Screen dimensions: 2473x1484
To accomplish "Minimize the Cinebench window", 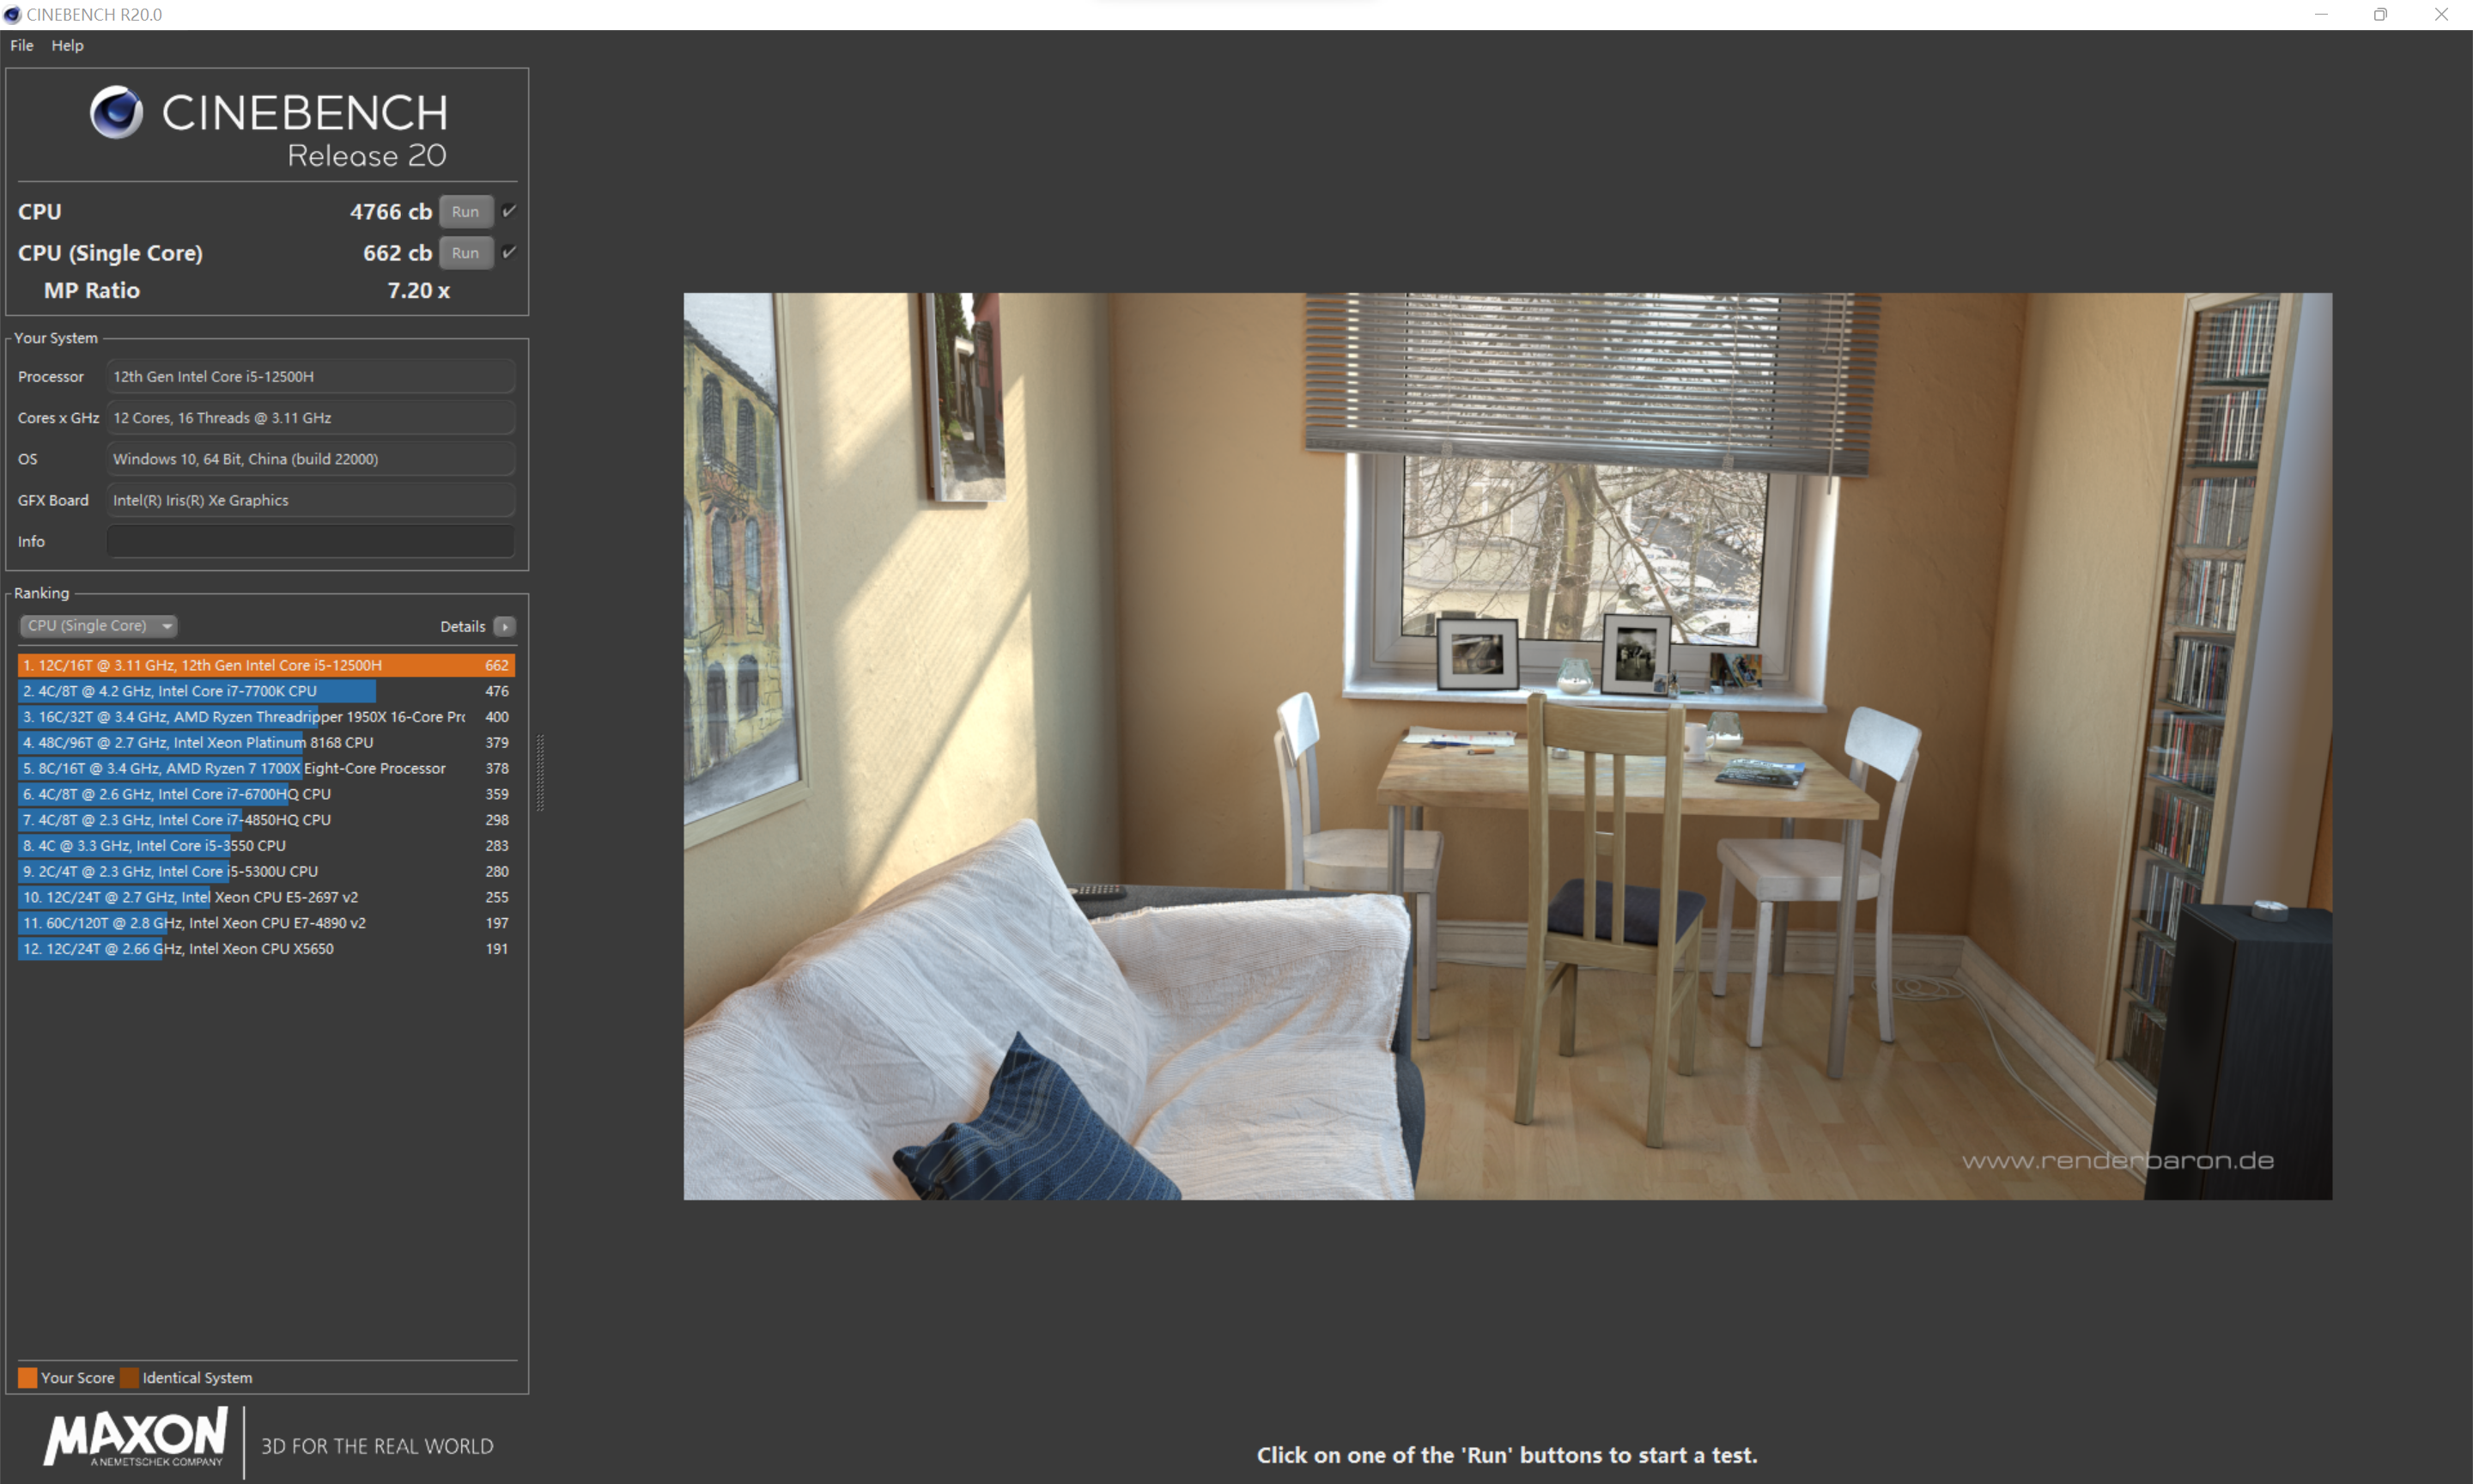I will (2321, 14).
